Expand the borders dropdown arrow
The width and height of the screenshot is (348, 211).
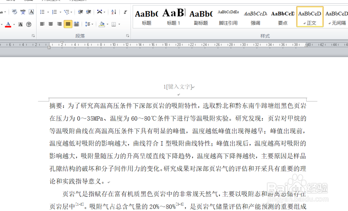119,24
